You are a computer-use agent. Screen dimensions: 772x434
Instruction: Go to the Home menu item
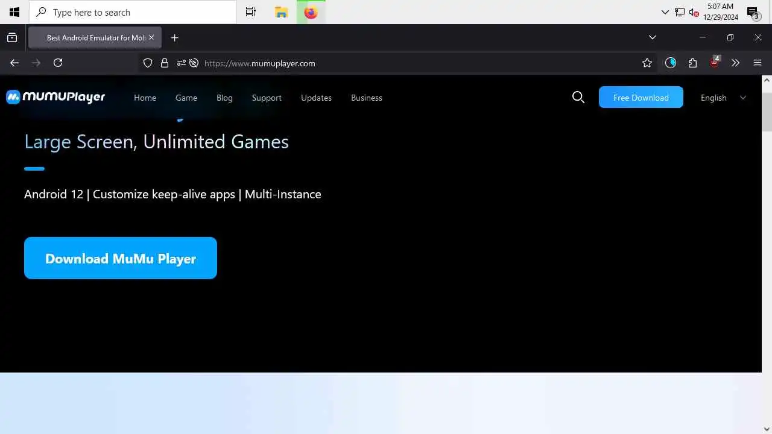[x=145, y=98]
